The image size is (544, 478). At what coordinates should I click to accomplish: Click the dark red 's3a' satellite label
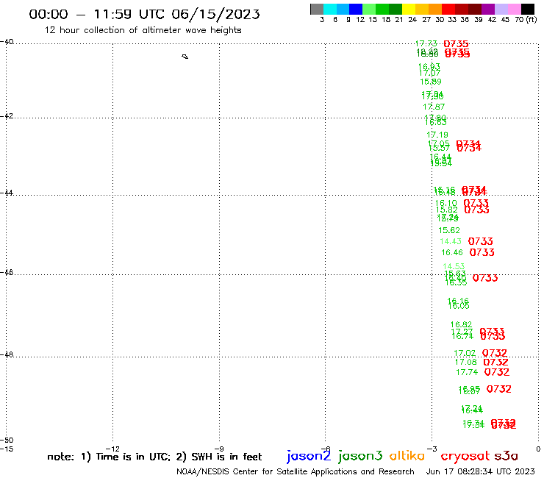506,456
